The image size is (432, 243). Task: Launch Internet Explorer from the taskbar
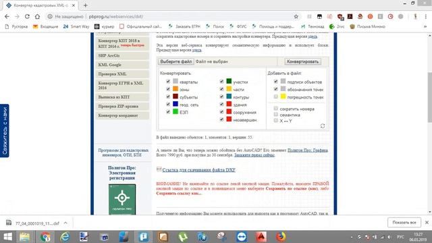[x=65, y=237]
